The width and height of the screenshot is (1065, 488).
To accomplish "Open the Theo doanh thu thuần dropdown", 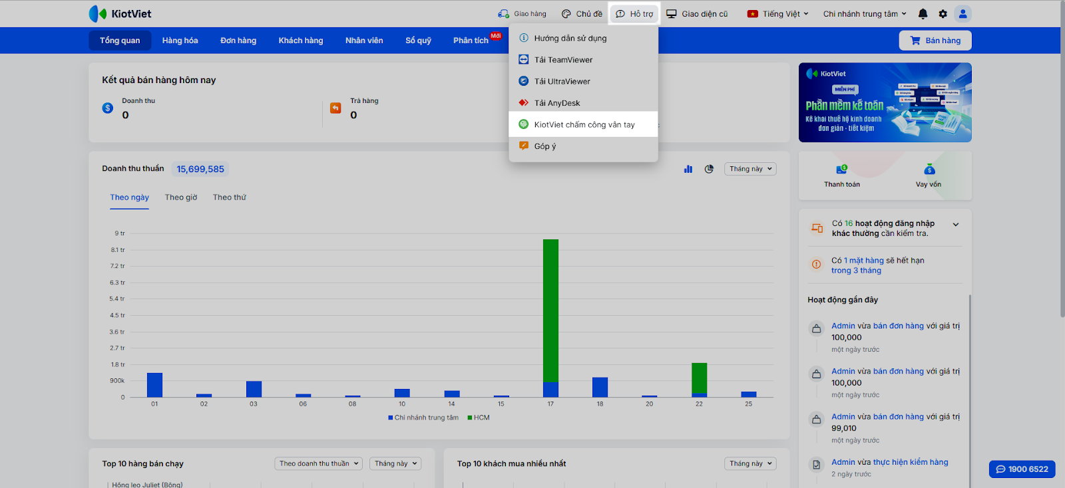I will 318,463.
